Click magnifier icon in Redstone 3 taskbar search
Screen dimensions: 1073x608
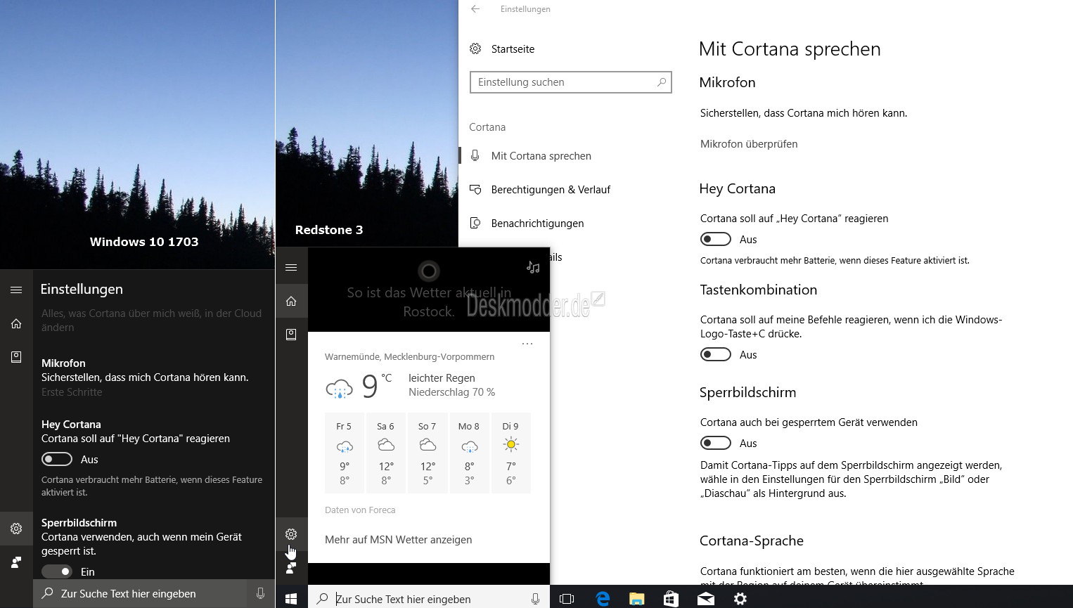(x=322, y=599)
